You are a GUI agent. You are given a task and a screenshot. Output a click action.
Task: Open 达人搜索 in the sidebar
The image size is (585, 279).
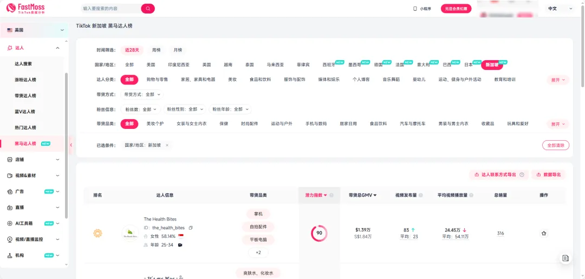click(x=23, y=64)
